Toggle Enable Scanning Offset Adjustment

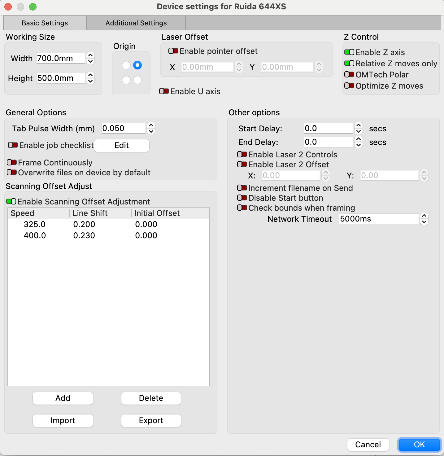pyautogui.click(x=11, y=201)
